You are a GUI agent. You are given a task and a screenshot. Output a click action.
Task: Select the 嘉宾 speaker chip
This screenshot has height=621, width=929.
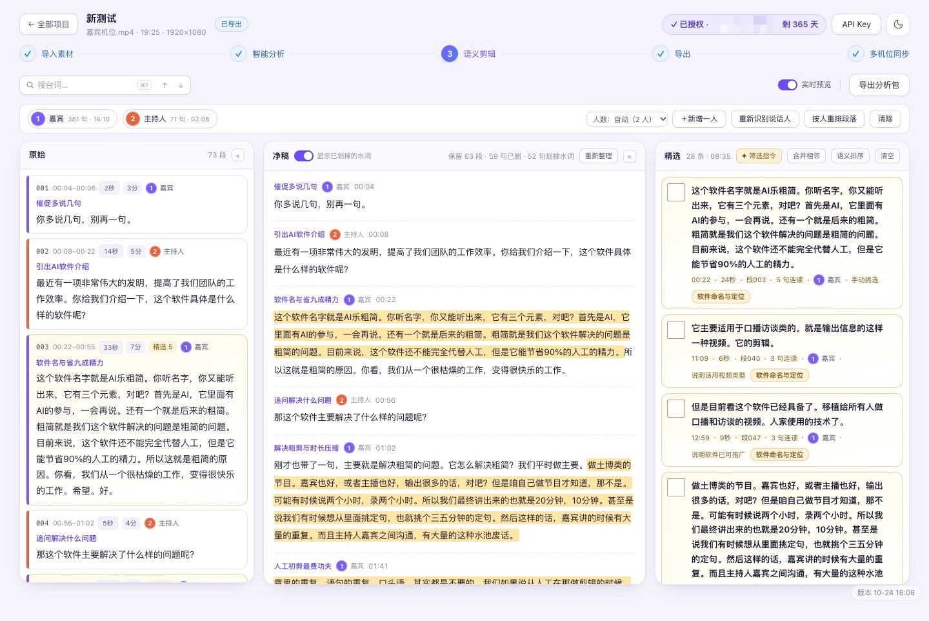pyautogui.click(x=72, y=119)
